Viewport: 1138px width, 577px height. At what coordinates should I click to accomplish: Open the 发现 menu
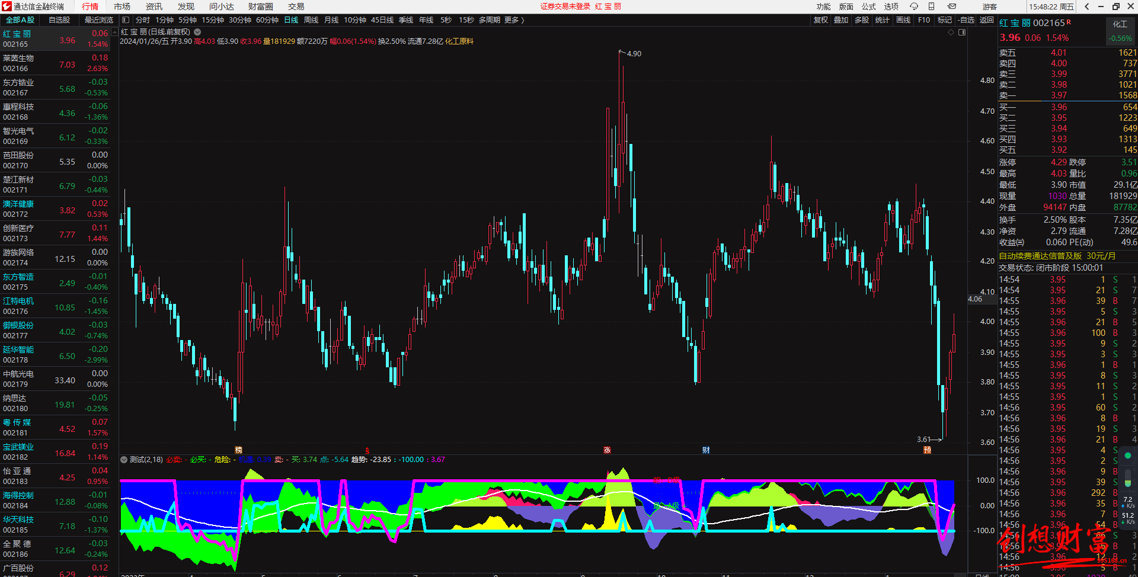186,7
